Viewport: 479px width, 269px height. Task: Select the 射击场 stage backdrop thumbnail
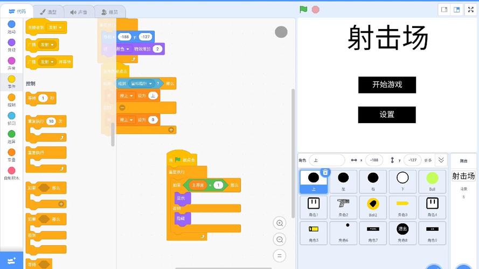click(x=463, y=176)
